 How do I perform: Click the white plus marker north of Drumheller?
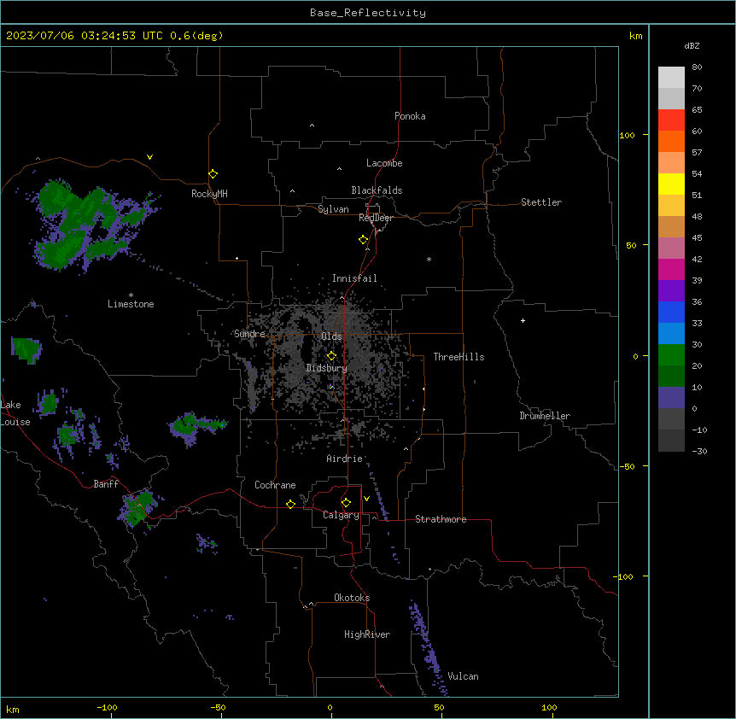click(x=523, y=320)
